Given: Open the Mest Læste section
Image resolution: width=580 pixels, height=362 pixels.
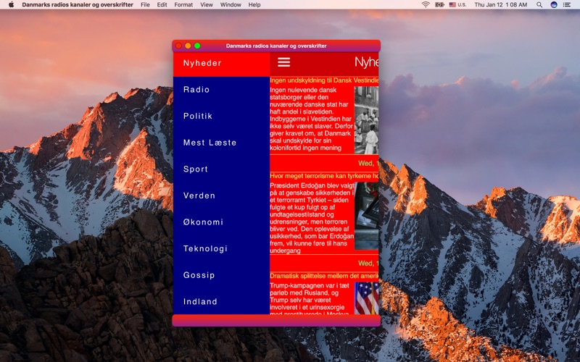Looking at the screenshot, I should (222, 143).
